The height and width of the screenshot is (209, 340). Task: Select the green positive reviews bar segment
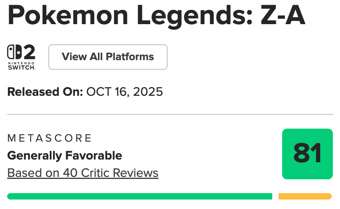click(139, 196)
